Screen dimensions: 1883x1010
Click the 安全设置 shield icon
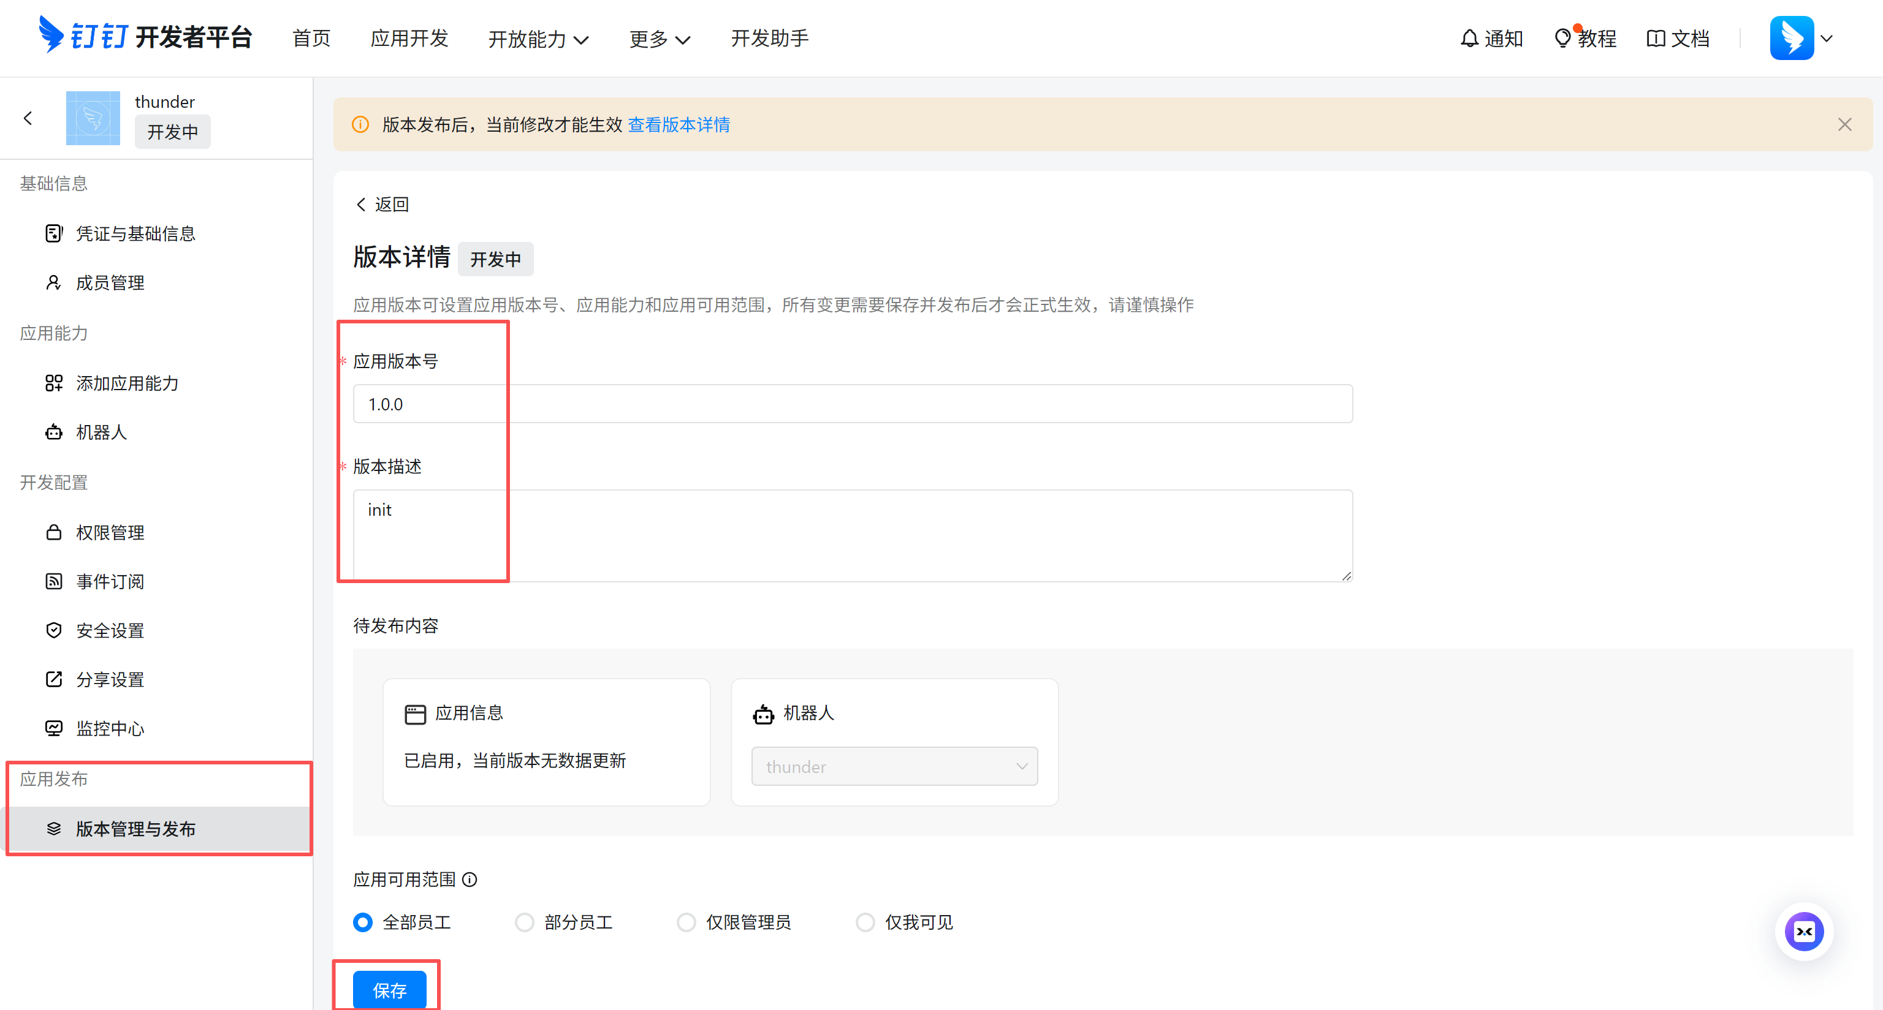[53, 630]
